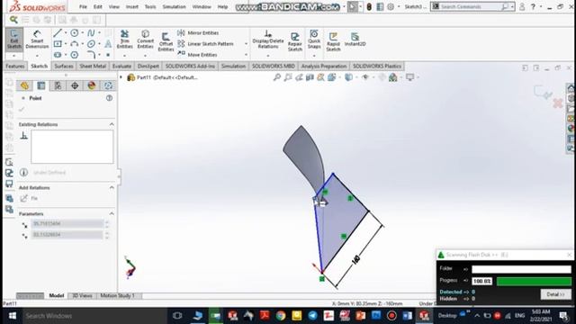This screenshot has height=324, width=576.
Task: Open Trim Entities dropdown arrow
Action: pyautogui.click(x=124, y=56)
